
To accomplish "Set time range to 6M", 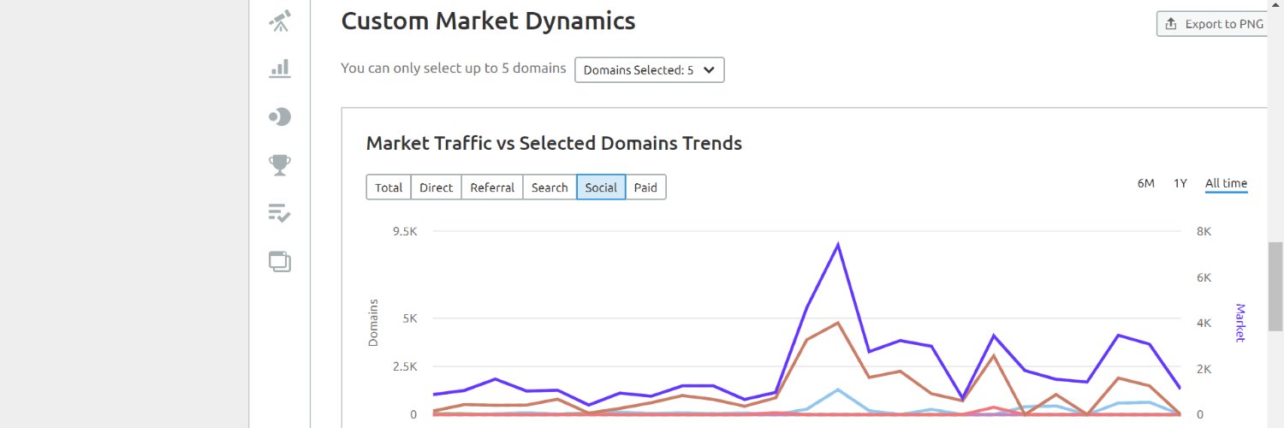I will pyautogui.click(x=1146, y=183).
